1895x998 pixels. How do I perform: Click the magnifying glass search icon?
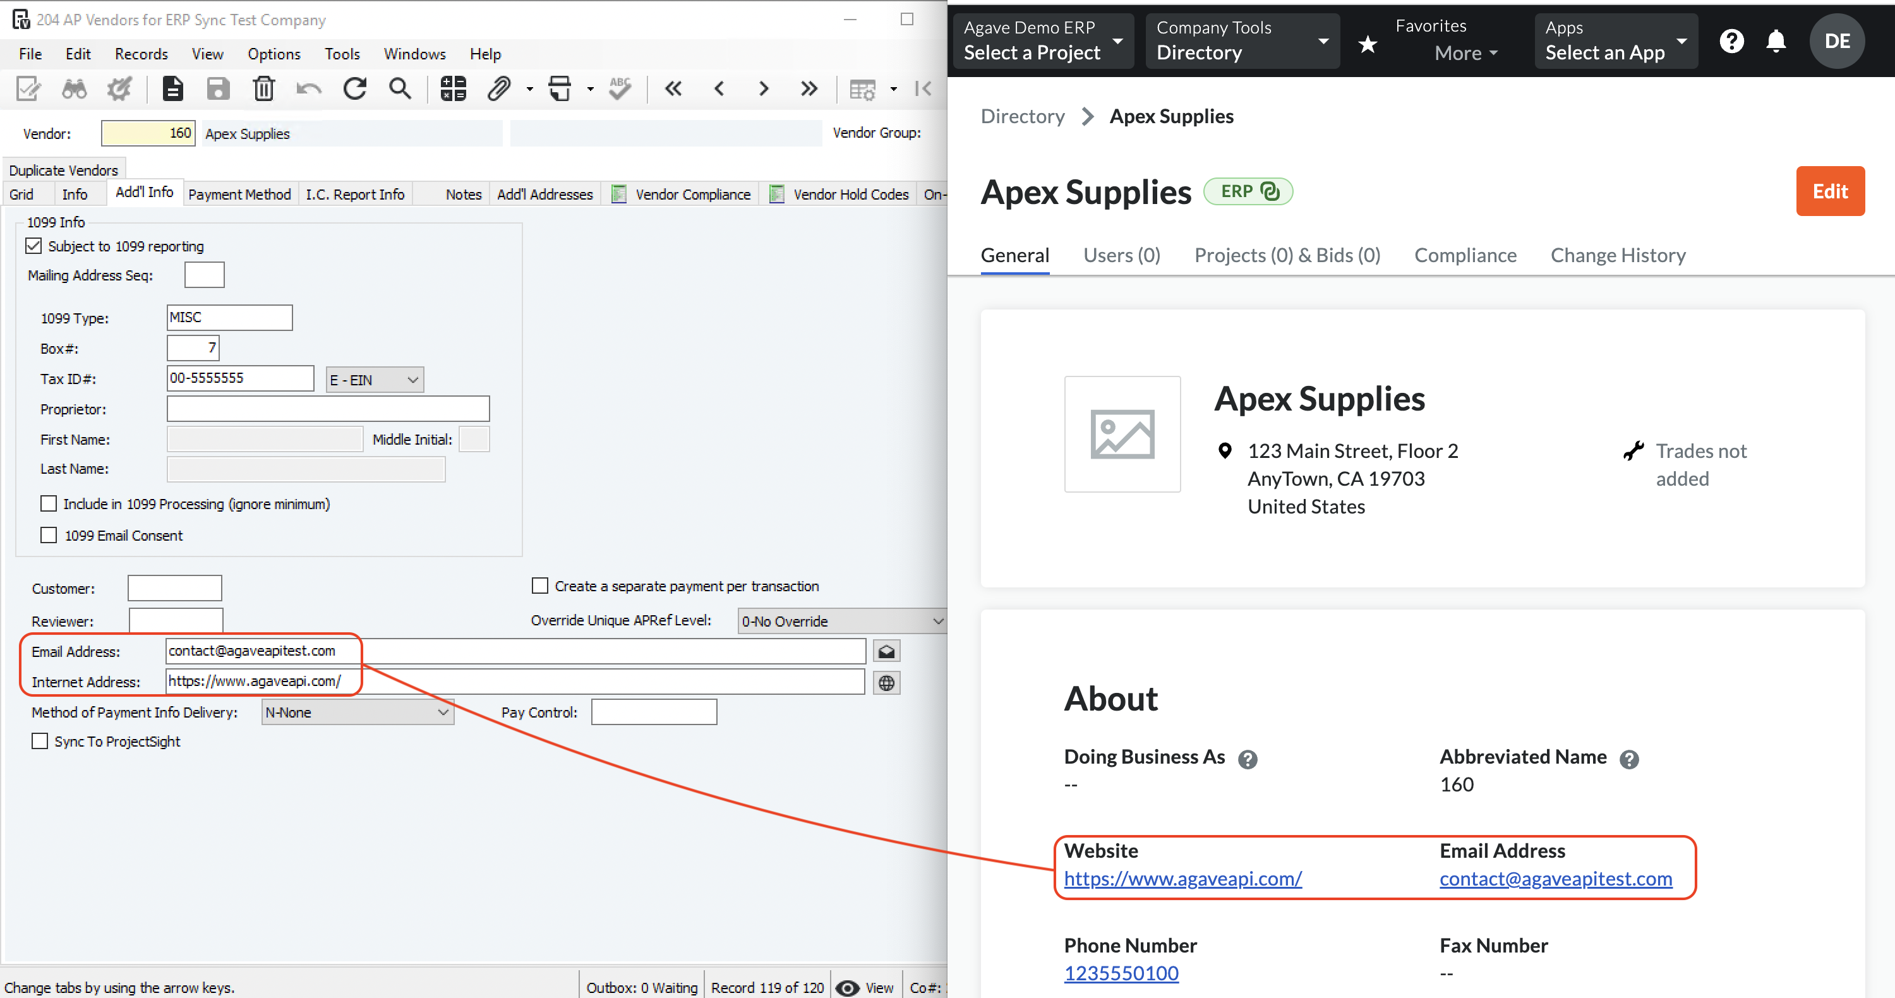(400, 89)
